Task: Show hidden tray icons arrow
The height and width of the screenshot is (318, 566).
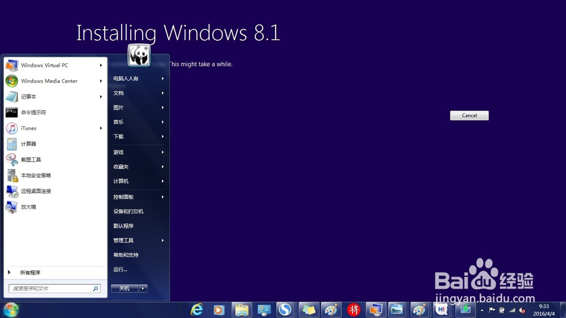Action: [482, 310]
